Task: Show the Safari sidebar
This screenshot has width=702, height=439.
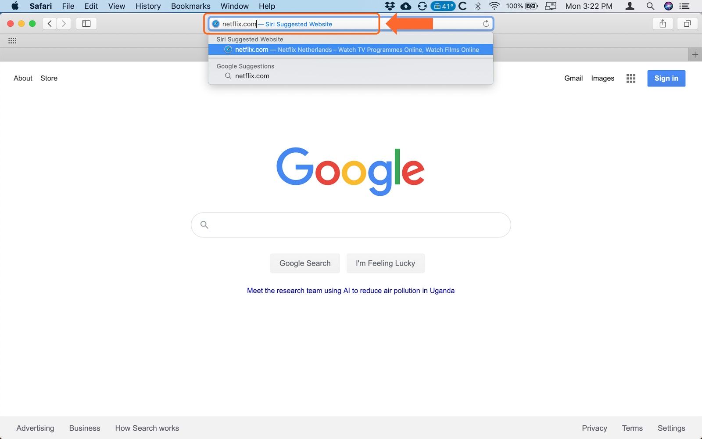Action: pos(86,24)
